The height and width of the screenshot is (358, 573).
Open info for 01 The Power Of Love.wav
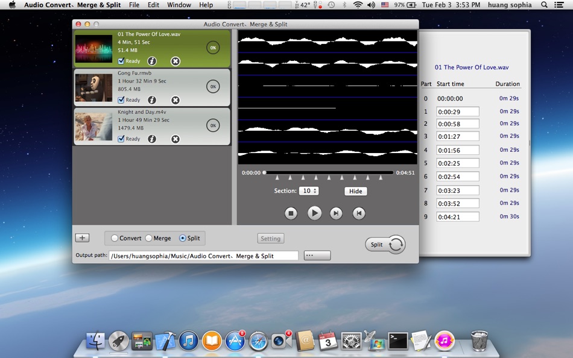pos(152,61)
